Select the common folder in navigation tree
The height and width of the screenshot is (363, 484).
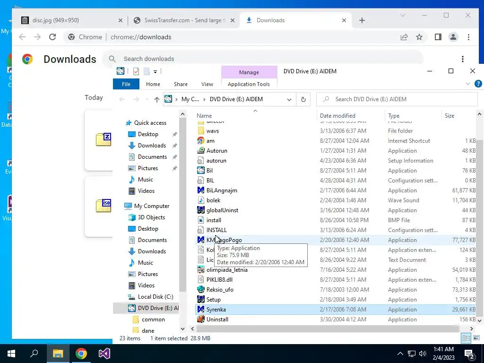[x=149, y=320]
